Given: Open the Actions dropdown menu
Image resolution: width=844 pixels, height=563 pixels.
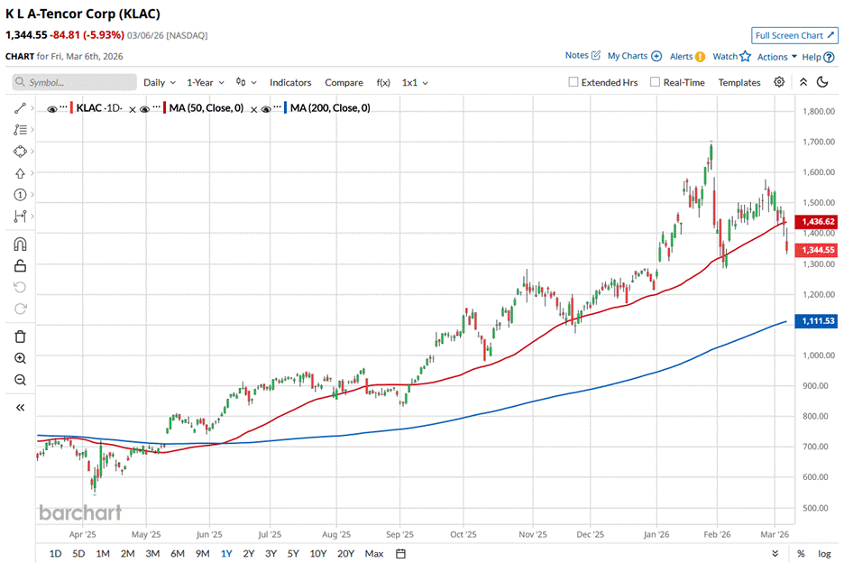Looking at the screenshot, I should click(x=776, y=57).
